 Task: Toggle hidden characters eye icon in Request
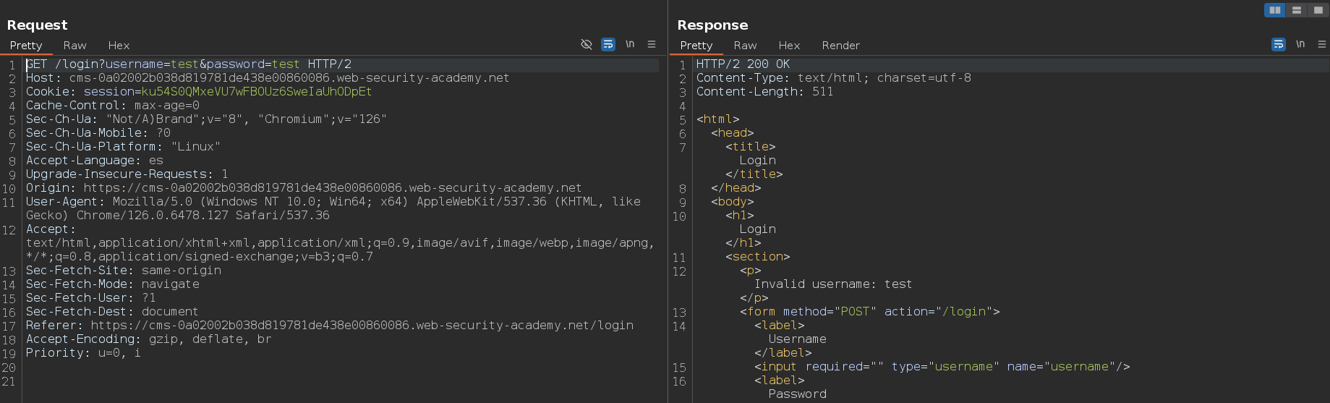pyautogui.click(x=587, y=44)
